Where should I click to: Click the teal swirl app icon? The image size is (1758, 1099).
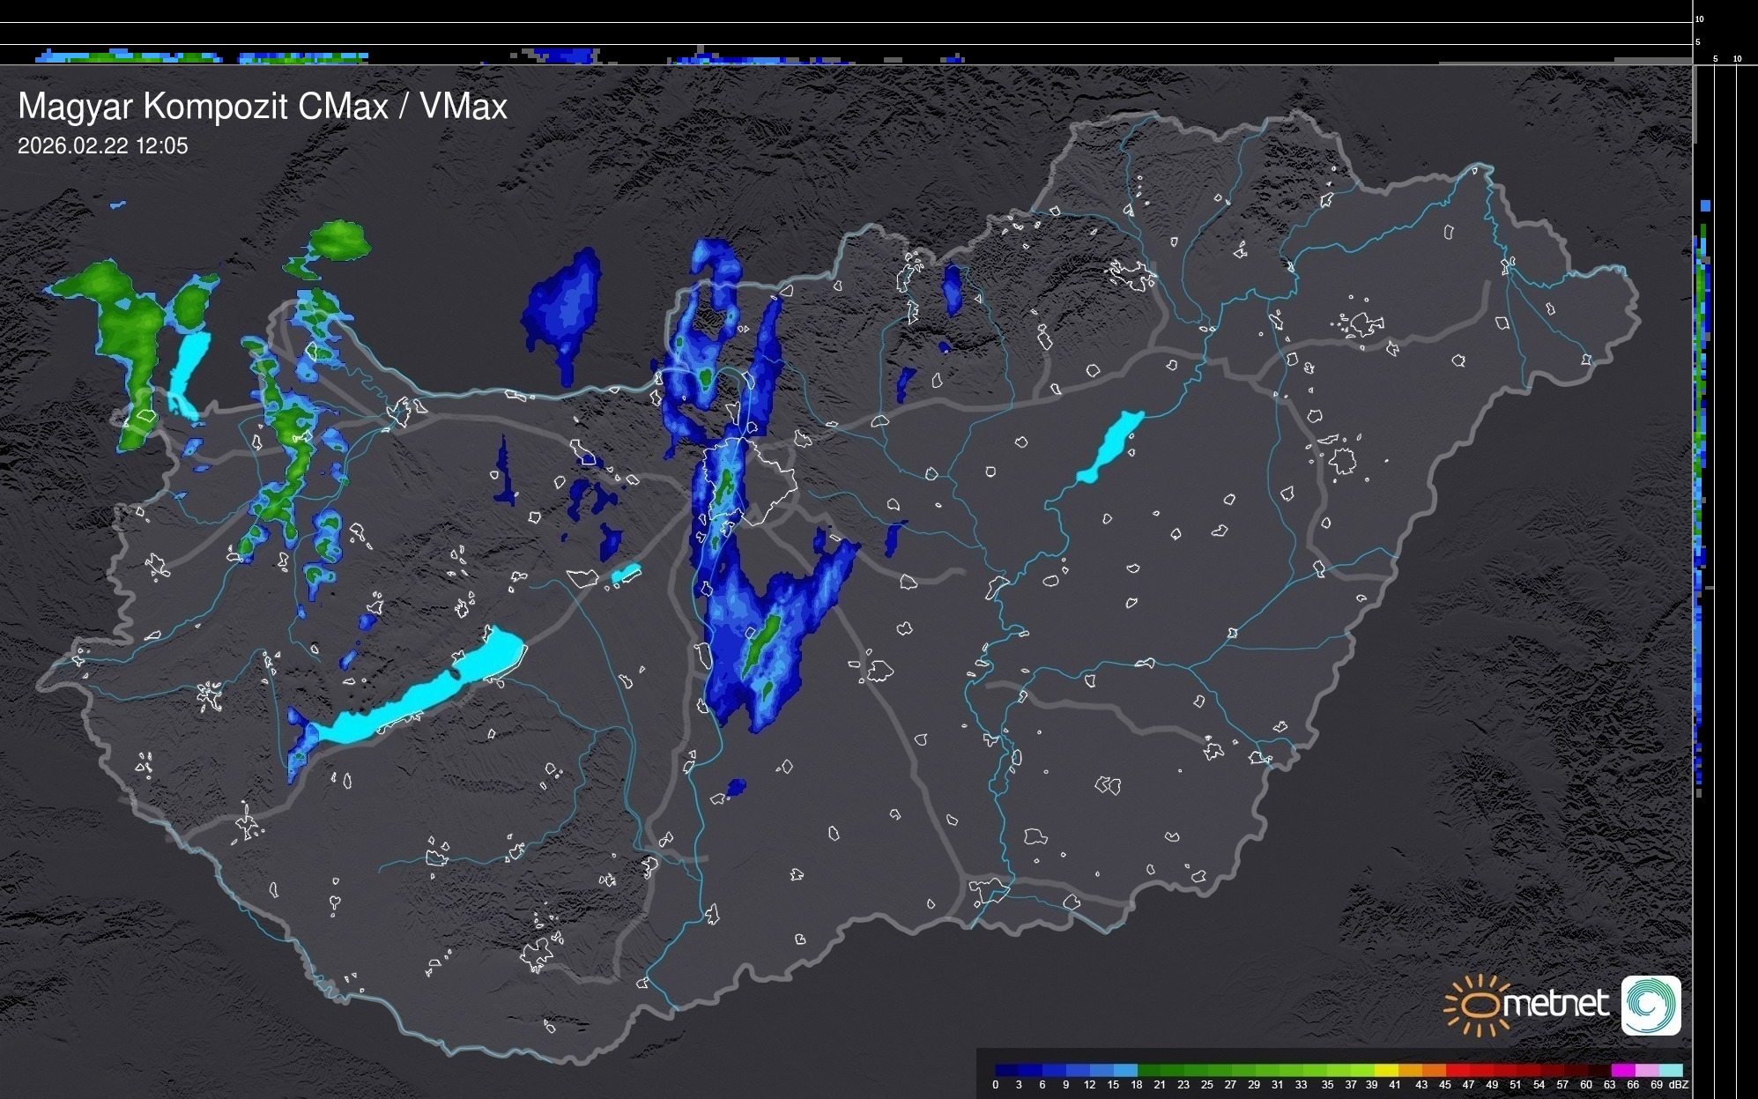[x=1650, y=1005]
